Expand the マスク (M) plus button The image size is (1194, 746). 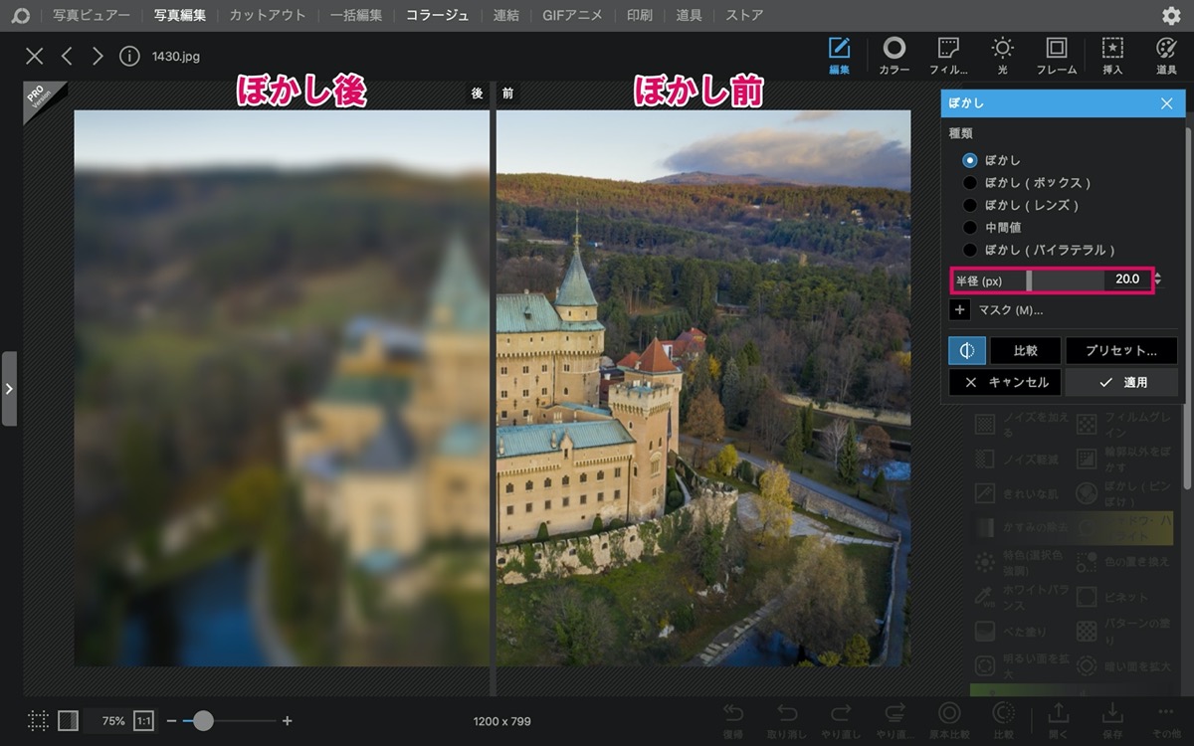point(959,310)
